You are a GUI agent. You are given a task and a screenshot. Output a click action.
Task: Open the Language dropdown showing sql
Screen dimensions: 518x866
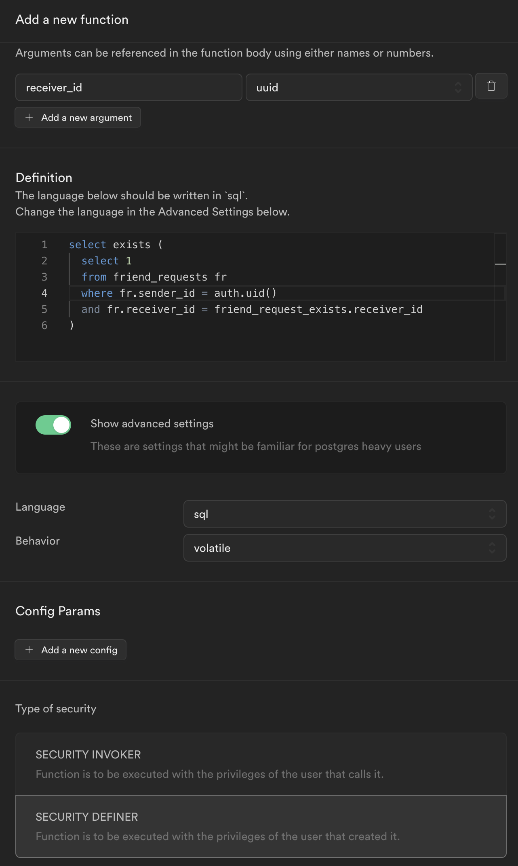tap(345, 514)
